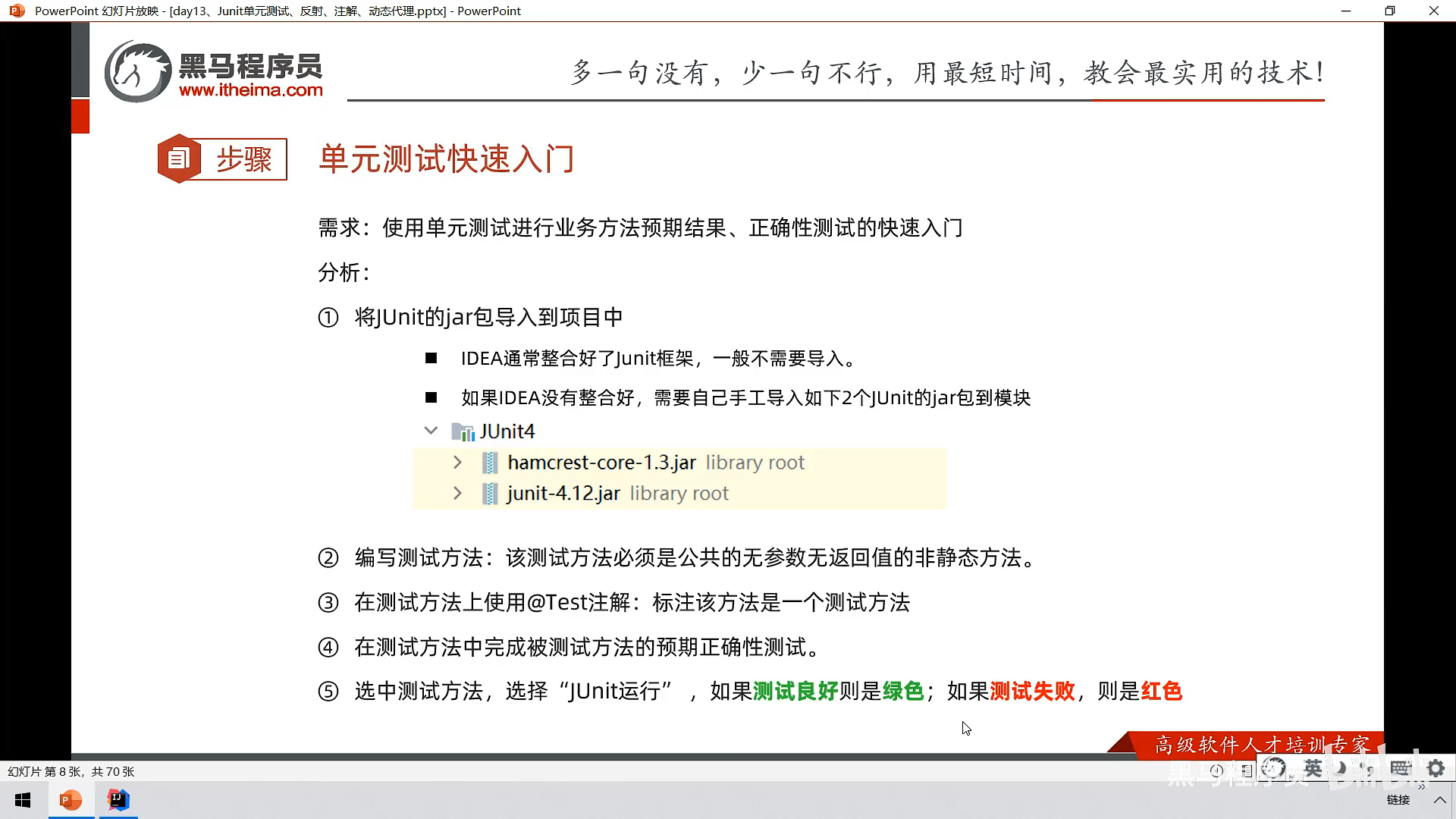The height and width of the screenshot is (819, 1456).
Task: Open the IME toolbar settings gear
Action: [x=1436, y=769]
